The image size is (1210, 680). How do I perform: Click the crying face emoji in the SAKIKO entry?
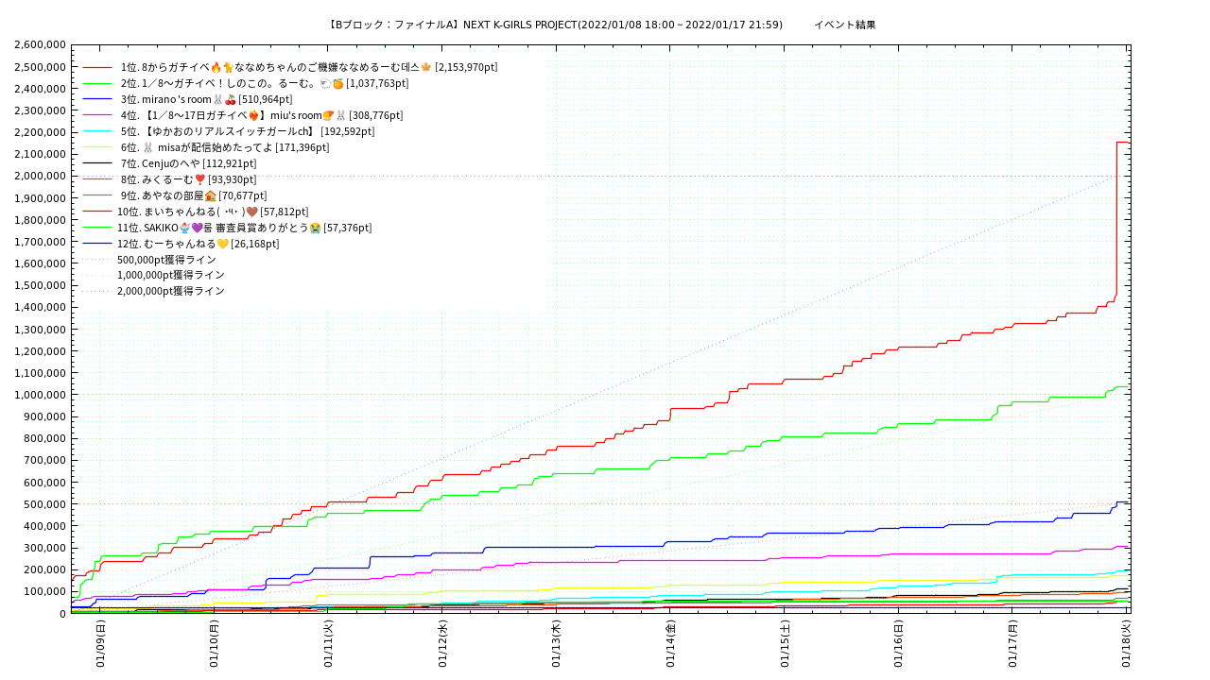coord(316,228)
